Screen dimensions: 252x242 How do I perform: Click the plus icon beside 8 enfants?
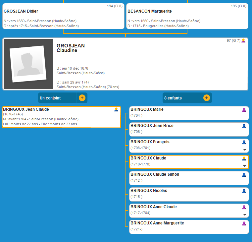click(x=206, y=98)
